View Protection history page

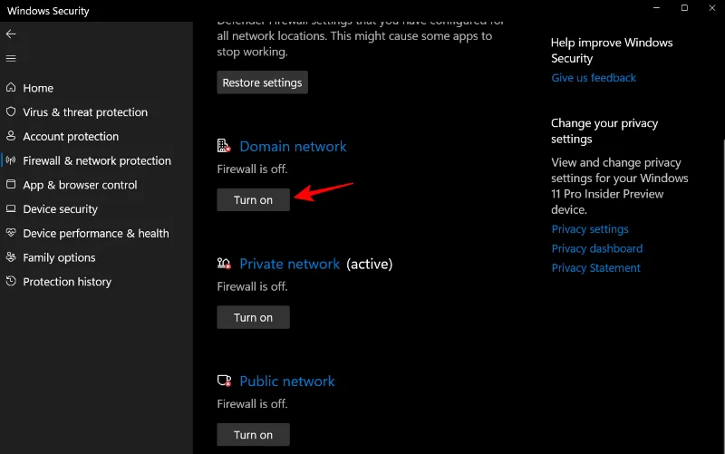pos(67,282)
